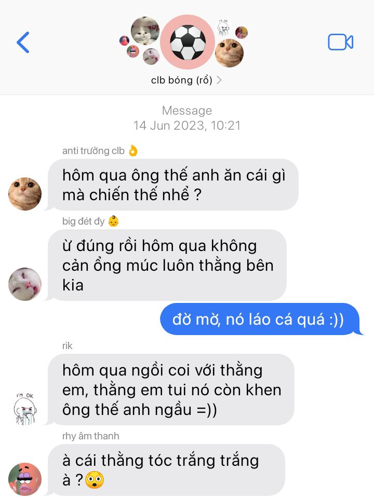The image size is (374, 499).
Task: Select message "hôm qua ông thế anh ăn cái gì"
Action: (173, 185)
